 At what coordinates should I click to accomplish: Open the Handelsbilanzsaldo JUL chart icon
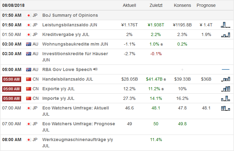(x=226, y=79)
